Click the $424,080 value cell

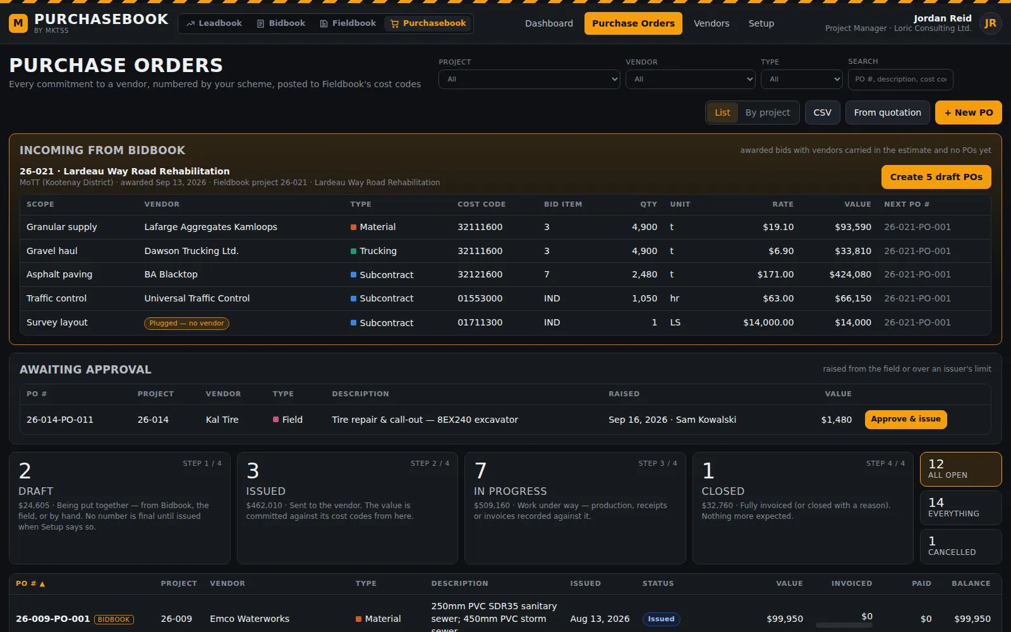coord(850,274)
